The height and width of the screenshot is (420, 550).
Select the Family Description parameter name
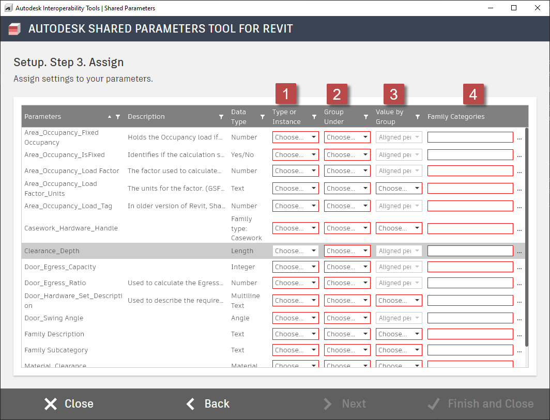54,334
